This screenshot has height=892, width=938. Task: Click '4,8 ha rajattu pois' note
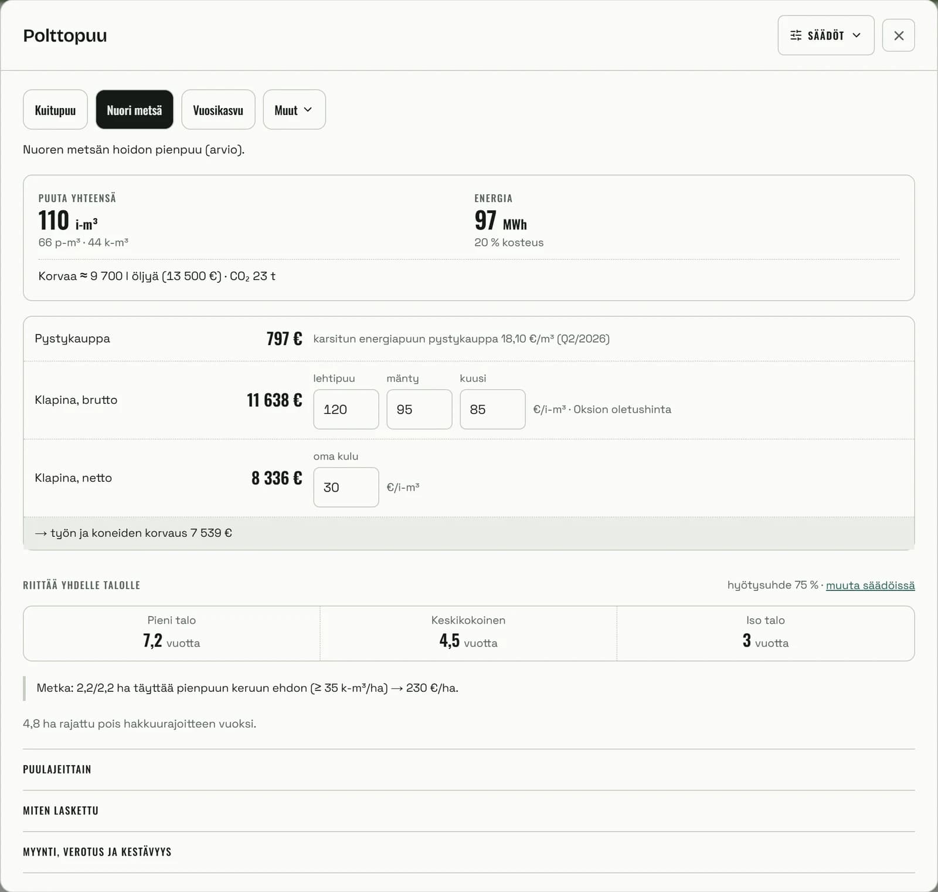140,724
